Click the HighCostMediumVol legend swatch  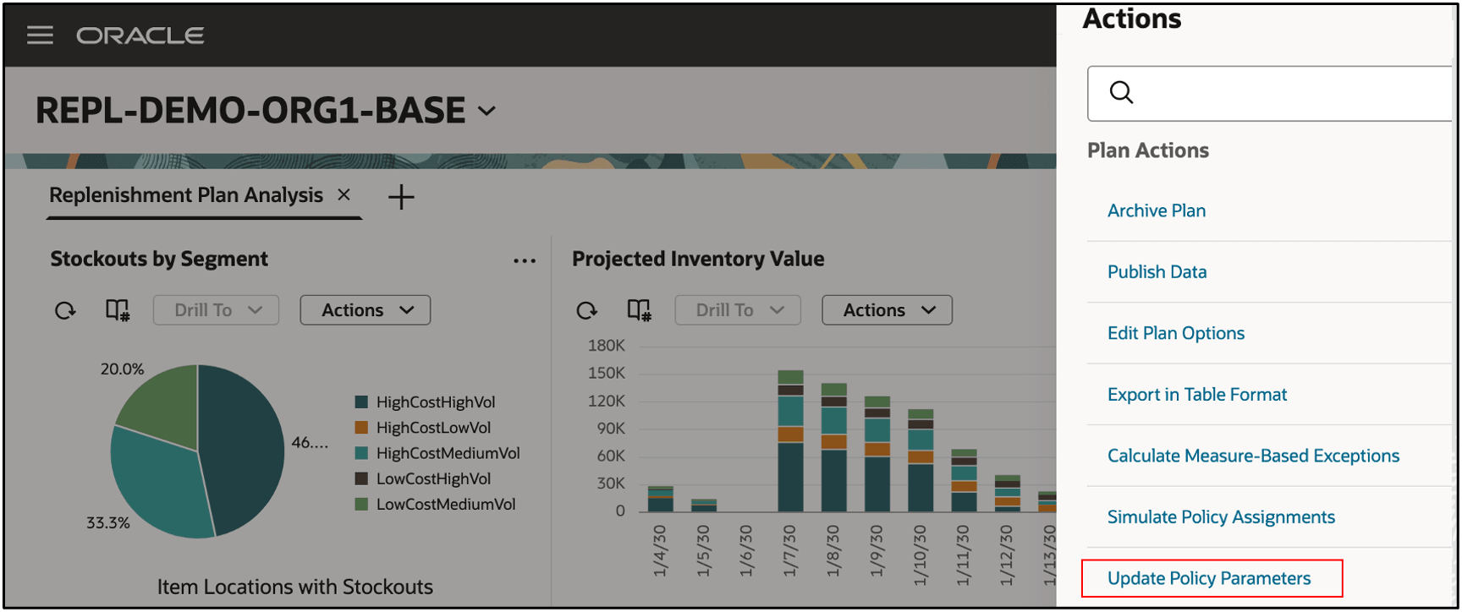click(x=361, y=453)
